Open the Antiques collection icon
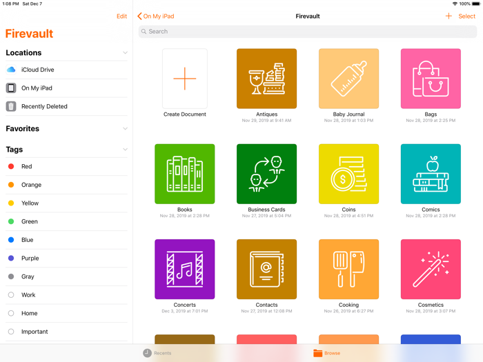The width and height of the screenshot is (483, 362). pos(266,79)
